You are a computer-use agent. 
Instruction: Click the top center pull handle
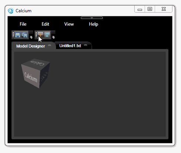tap(92, 18)
